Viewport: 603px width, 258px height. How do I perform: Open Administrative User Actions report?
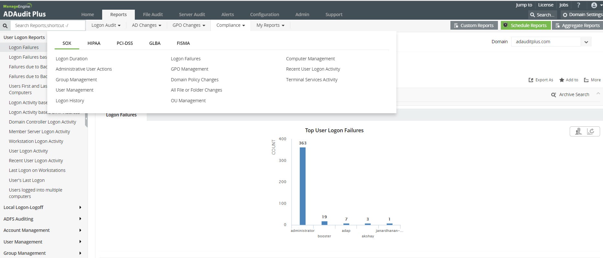pos(84,69)
